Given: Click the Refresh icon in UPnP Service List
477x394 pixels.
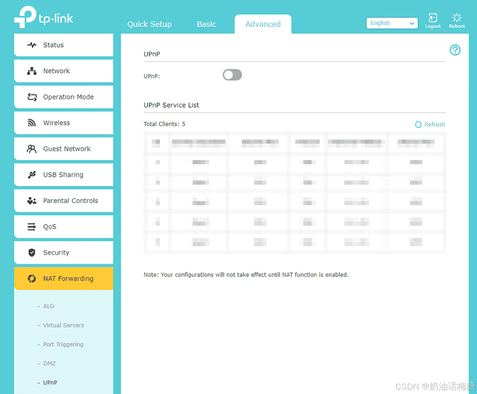Looking at the screenshot, I should [x=418, y=124].
